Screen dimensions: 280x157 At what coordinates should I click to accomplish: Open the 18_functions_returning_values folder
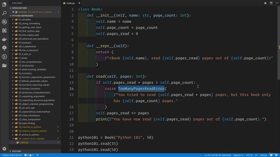(34, 85)
